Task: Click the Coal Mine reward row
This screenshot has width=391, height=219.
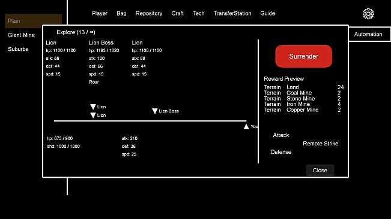Action: click(x=303, y=93)
